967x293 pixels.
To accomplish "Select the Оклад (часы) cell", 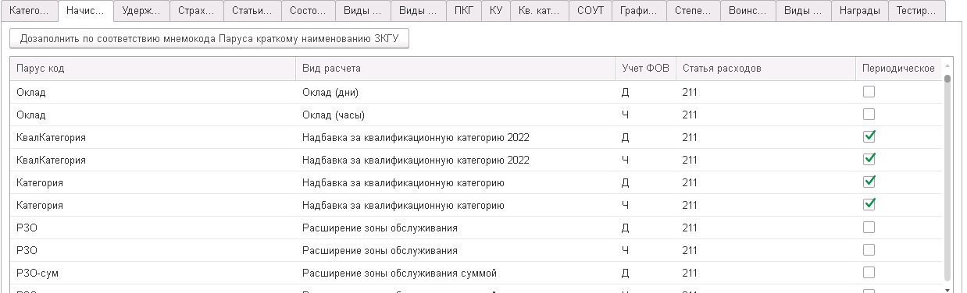I will point(455,115).
